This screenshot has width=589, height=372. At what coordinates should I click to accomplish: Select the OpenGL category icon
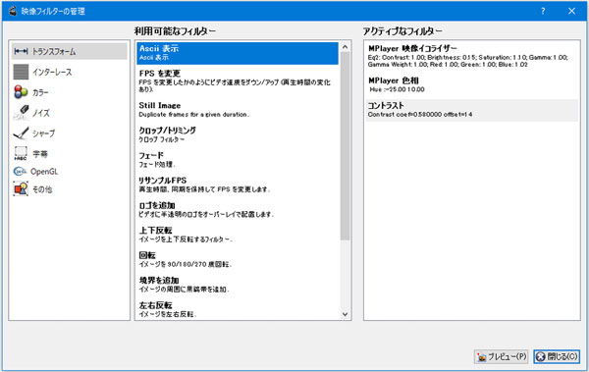(x=20, y=172)
